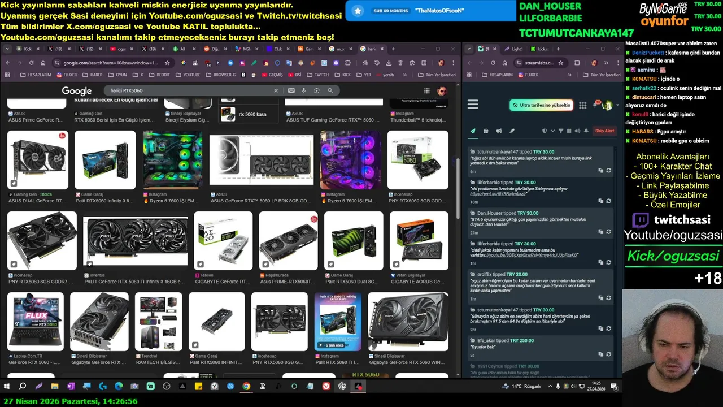Image resolution: width=723 pixels, height=407 pixels.
Task: Open Streamlabs notifications bell with badge
Action: click(595, 105)
